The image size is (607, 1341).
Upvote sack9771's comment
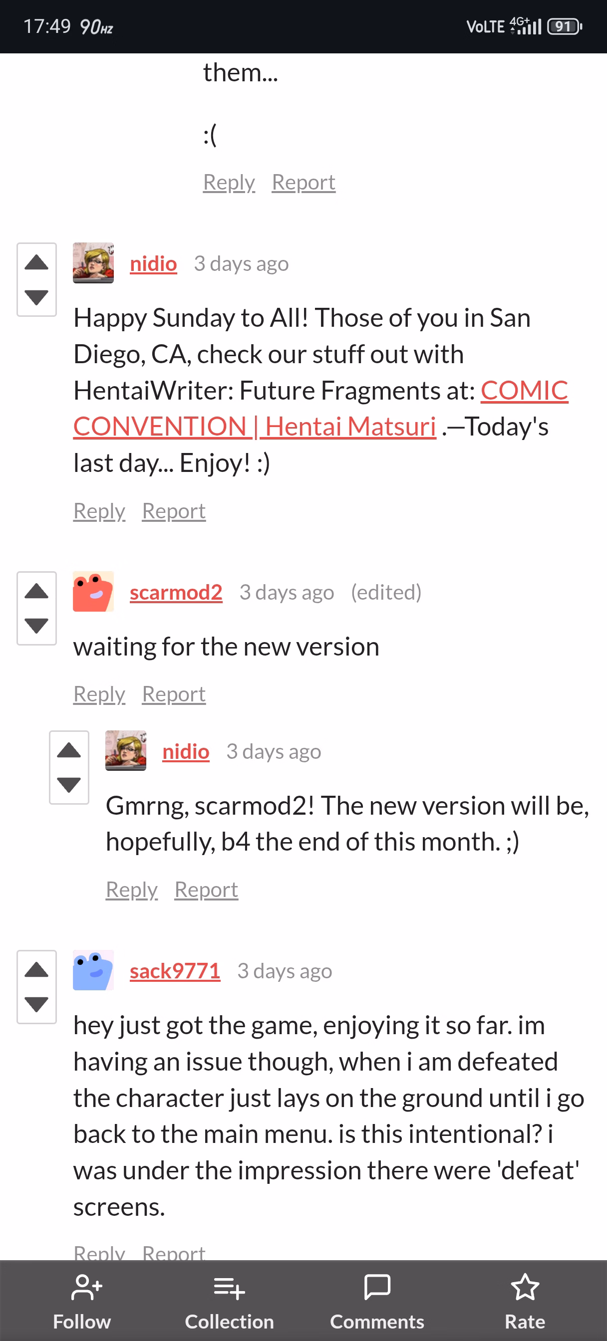[x=36, y=970]
